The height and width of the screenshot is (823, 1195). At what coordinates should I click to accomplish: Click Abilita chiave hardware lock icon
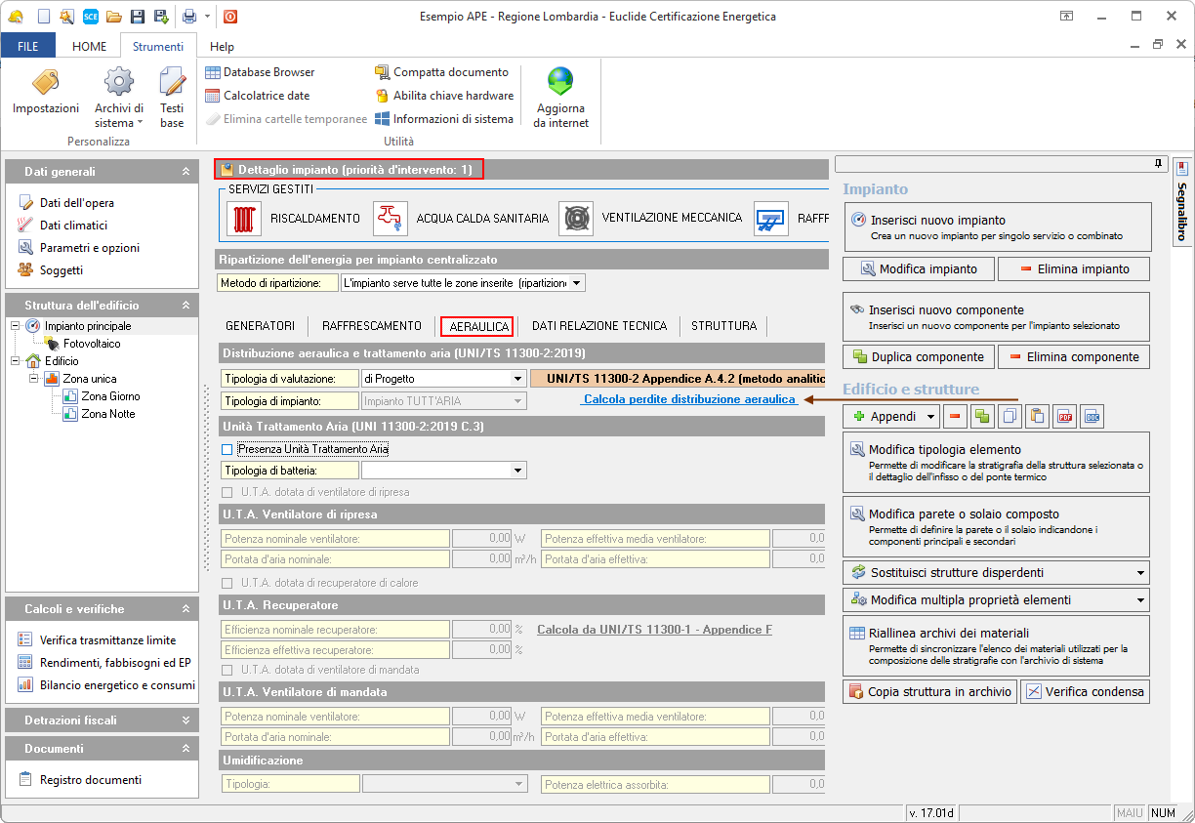coord(384,96)
